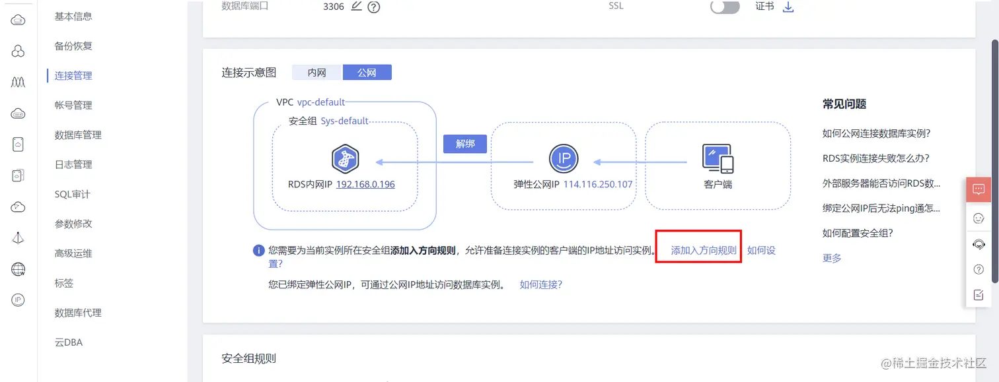The image size is (999, 382).
Task: Click the smiley feedback icon on the right
Action: tap(979, 218)
